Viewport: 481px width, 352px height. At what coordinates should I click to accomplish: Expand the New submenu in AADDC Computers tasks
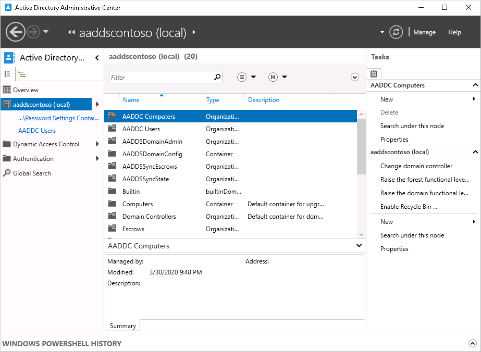474,99
